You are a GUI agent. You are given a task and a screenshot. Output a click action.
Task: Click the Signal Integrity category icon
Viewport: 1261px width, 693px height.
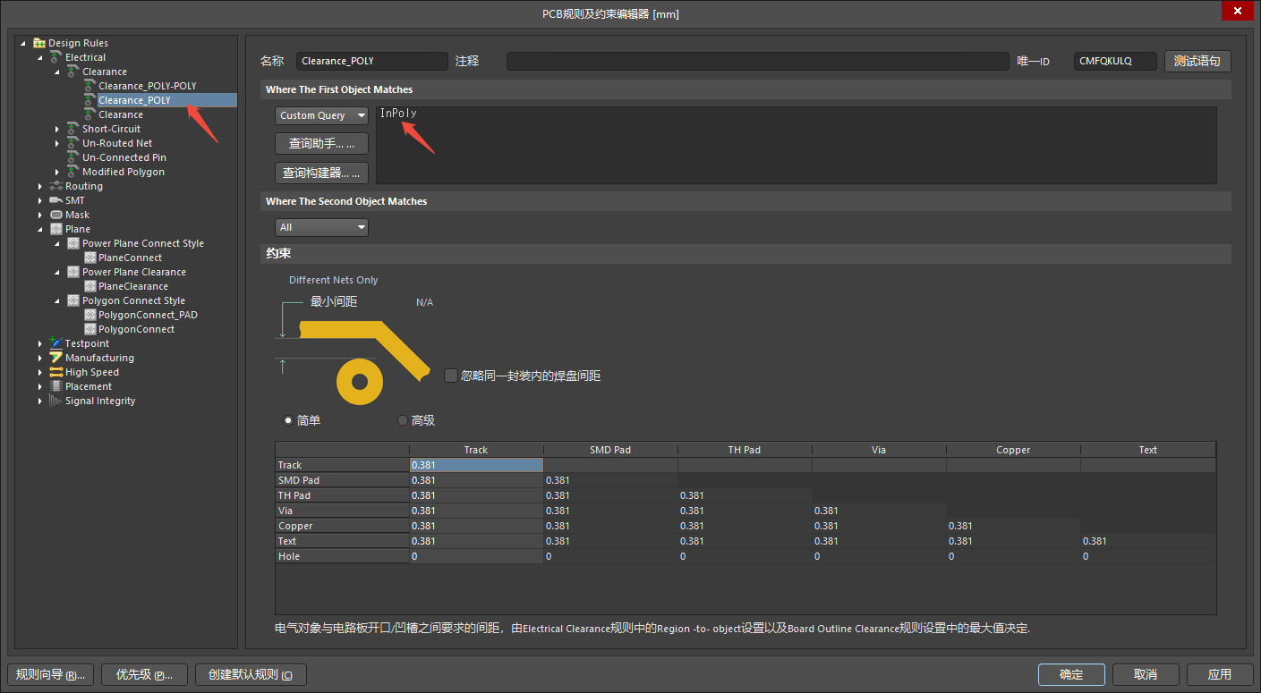click(x=56, y=401)
